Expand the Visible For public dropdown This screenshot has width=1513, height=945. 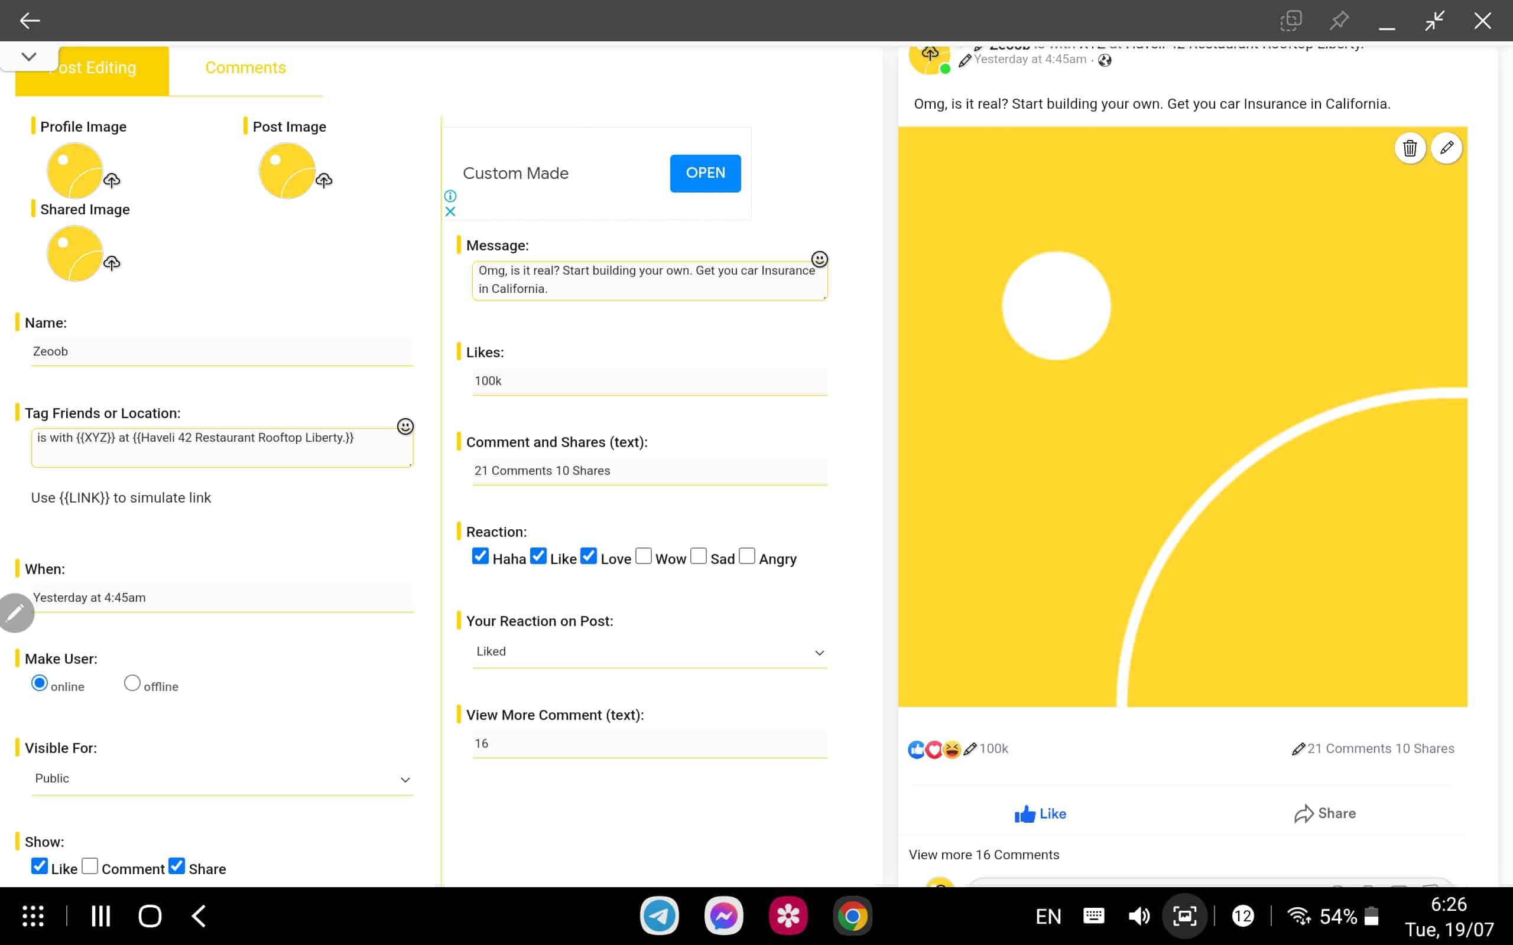click(x=404, y=778)
